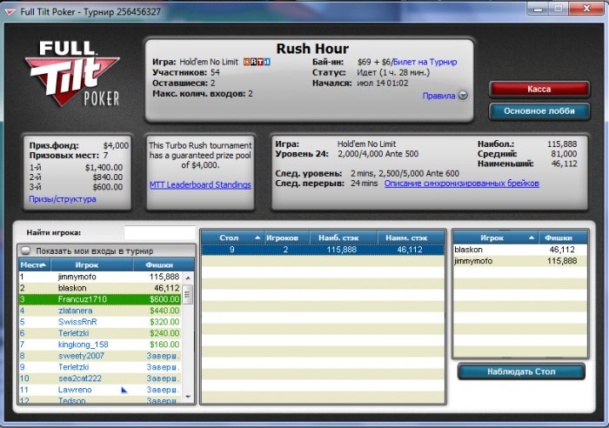Select player Lawreno in standings
609x428 pixels.
click(100, 390)
